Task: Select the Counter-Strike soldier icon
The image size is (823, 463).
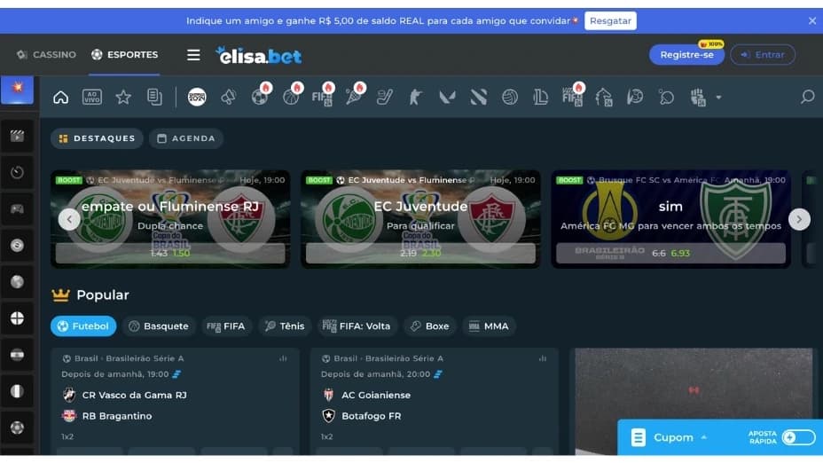Action: 416,97
